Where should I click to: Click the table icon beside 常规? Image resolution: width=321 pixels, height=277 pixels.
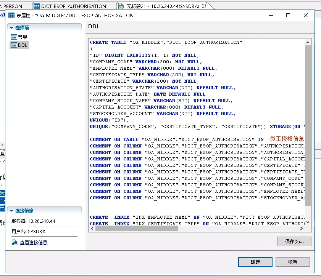14,37
